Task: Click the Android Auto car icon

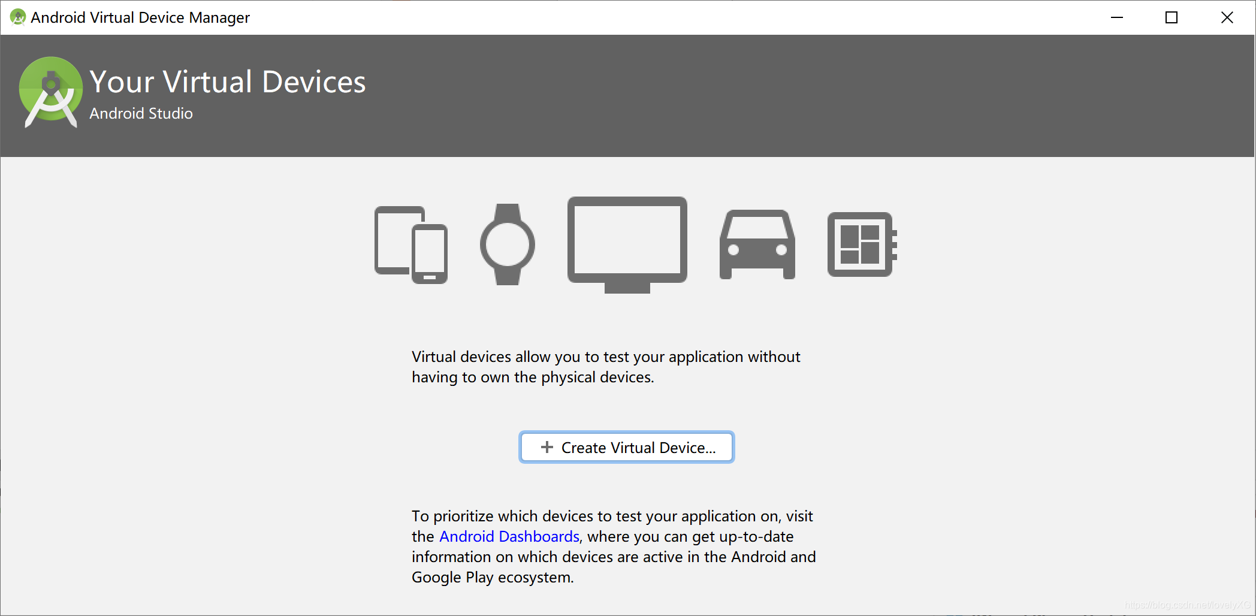Action: 757,244
